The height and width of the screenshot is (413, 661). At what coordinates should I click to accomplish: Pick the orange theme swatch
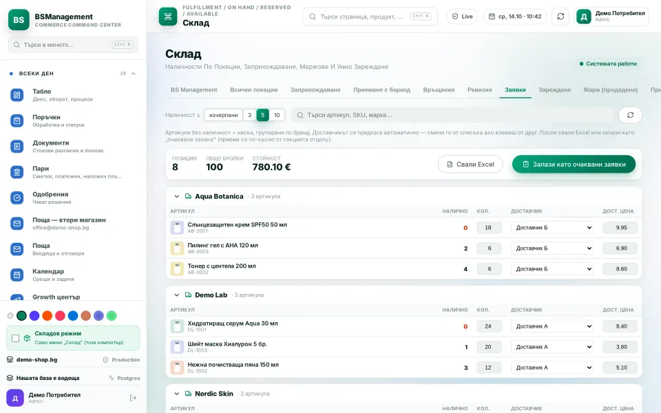click(48, 316)
